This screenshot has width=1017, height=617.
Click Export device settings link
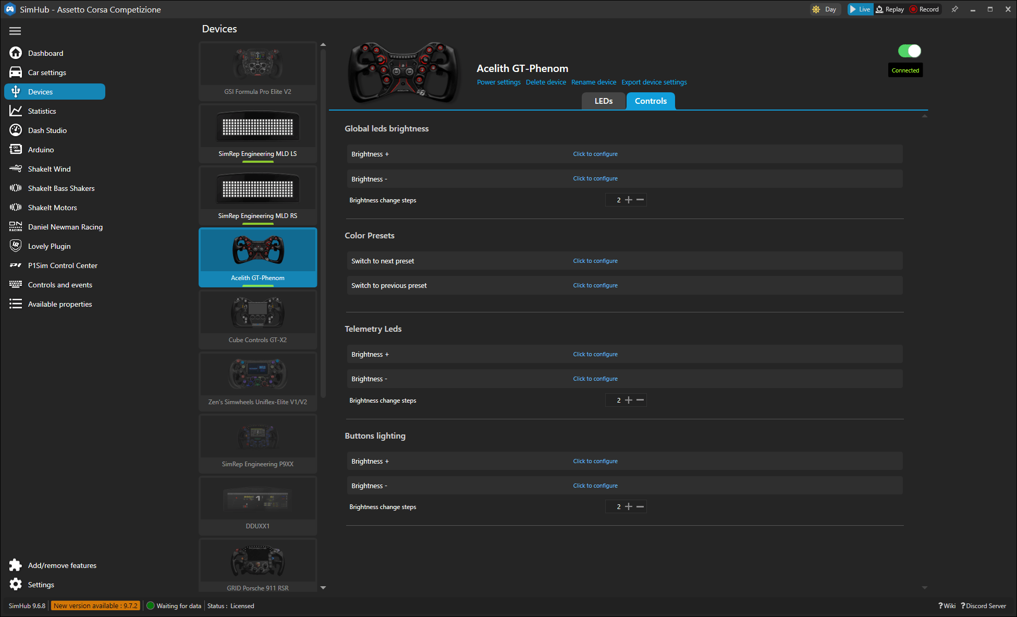point(654,82)
